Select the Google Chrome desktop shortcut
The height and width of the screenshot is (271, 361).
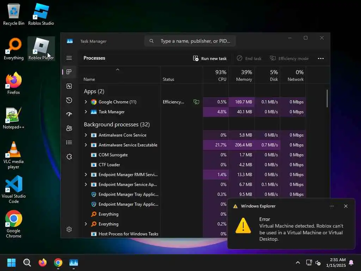(x=14, y=224)
